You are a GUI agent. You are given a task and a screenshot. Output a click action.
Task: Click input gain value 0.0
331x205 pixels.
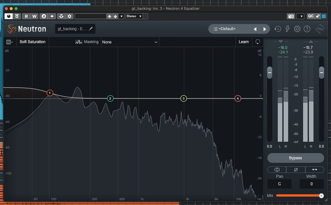pos(270,146)
